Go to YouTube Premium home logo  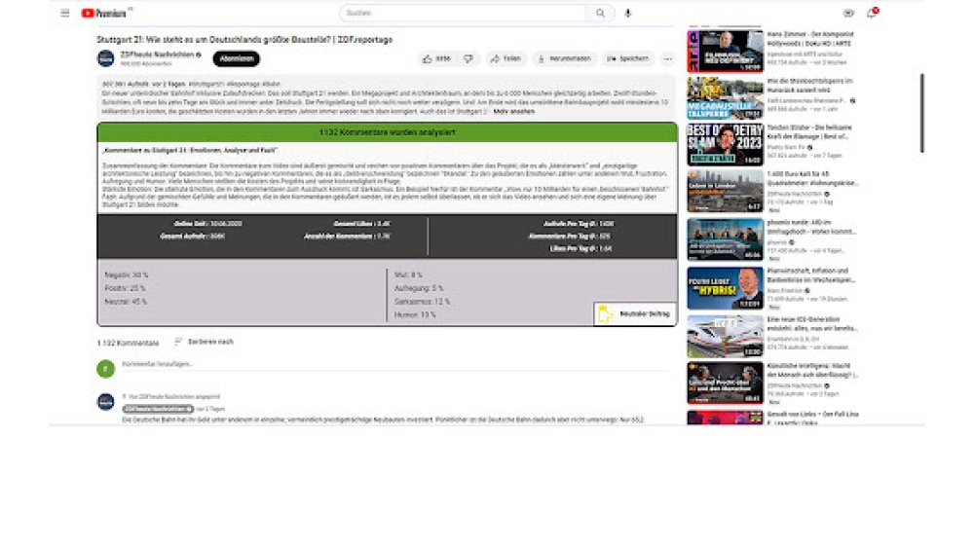(x=104, y=13)
